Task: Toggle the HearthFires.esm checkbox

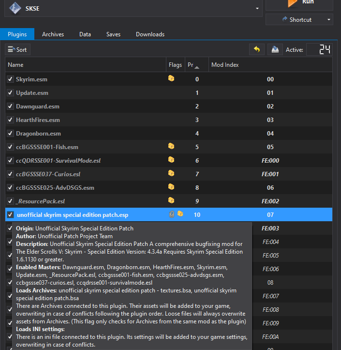Action: 11,120
